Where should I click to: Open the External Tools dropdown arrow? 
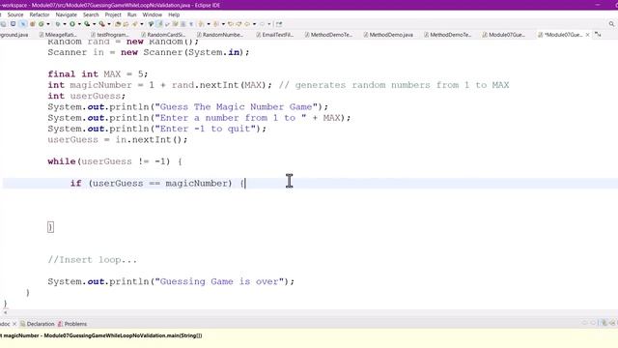point(109,24)
